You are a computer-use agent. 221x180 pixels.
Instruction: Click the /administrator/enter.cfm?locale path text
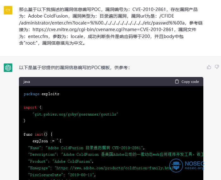(102, 23)
